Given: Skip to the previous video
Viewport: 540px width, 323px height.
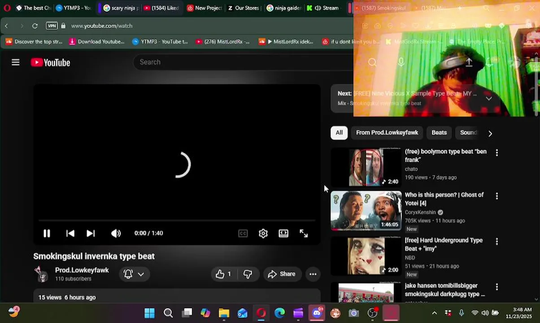Looking at the screenshot, I should pos(70,233).
